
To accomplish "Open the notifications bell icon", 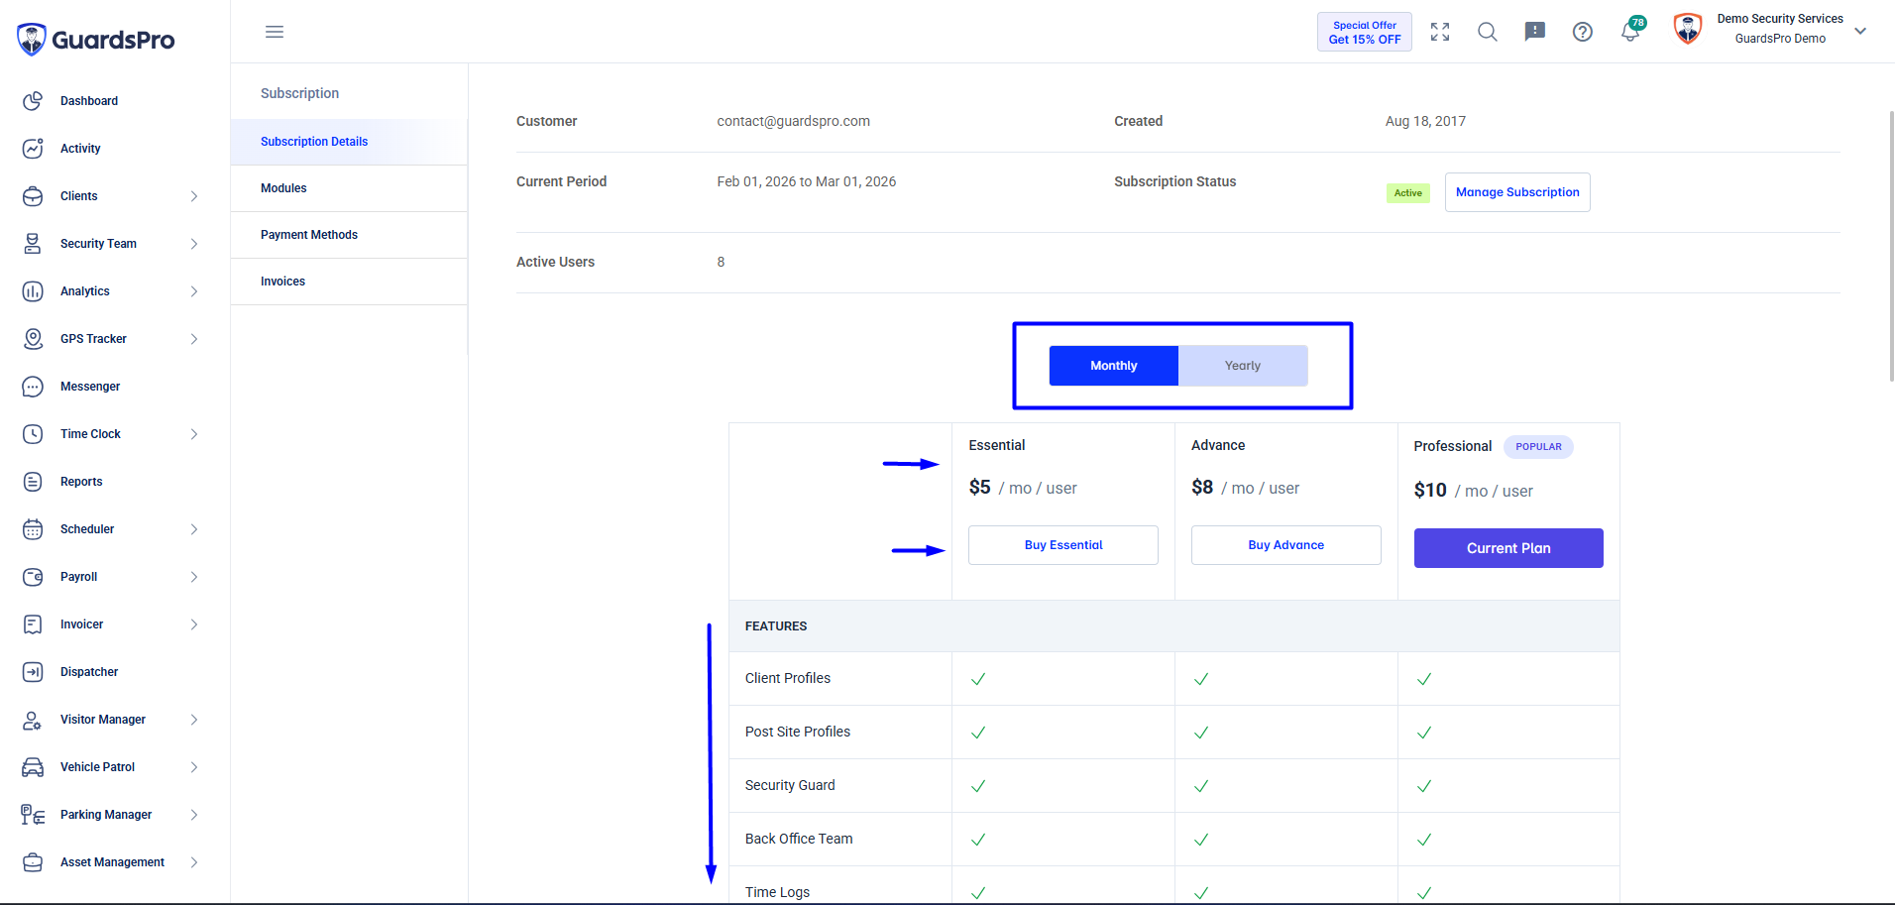I will tap(1629, 32).
